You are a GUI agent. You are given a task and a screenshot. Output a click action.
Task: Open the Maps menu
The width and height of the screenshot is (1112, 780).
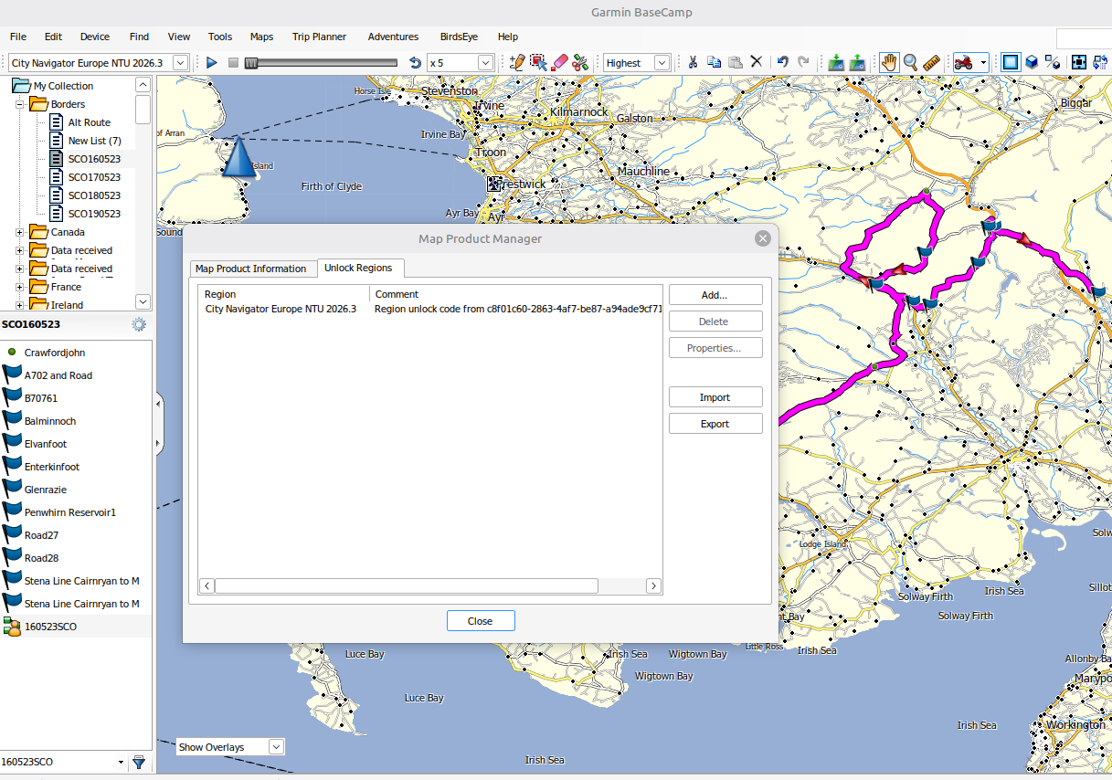point(261,37)
